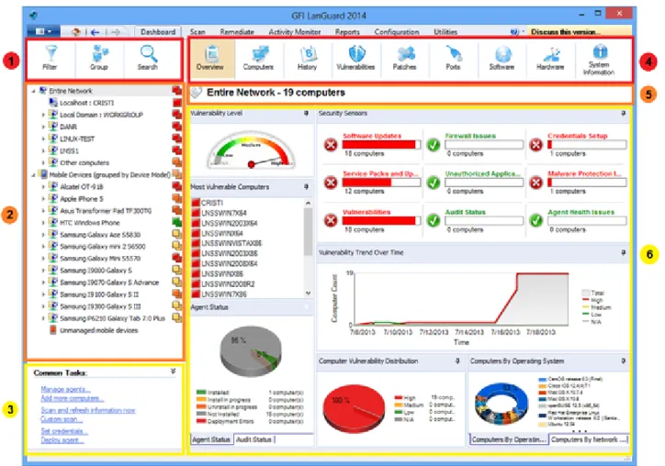665x466 pixels.
Task: Open the System Information view
Action: pyautogui.click(x=599, y=61)
